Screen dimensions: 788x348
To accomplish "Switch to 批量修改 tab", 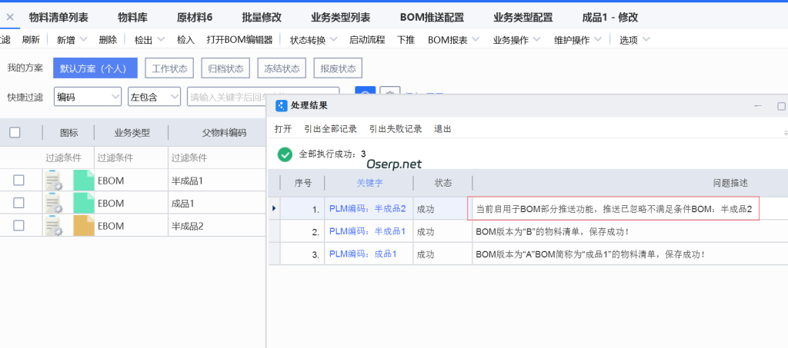I will 262,18.
